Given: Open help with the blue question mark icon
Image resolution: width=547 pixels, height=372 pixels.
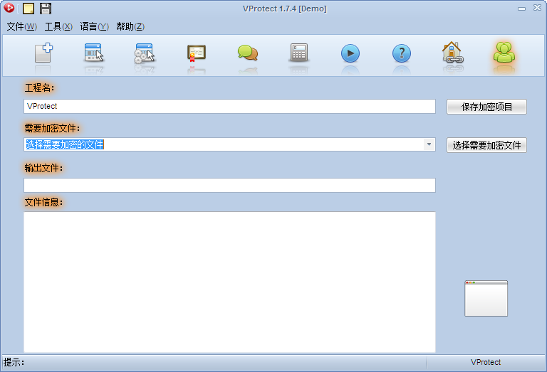Looking at the screenshot, I should (402, 53).
